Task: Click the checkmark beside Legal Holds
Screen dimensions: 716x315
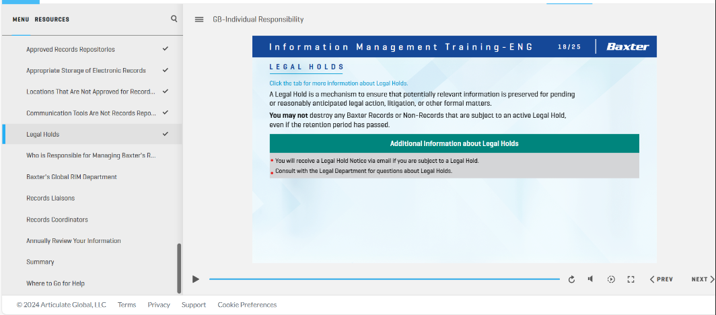Action: click(x=166, y=134)
